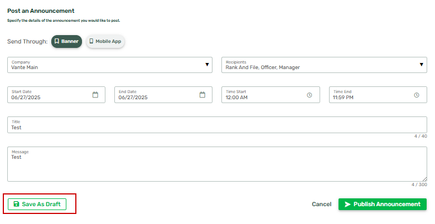Expand the Company dropdown arrow

tap(207, 65)
